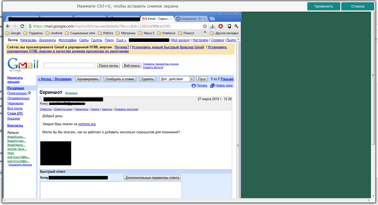Open the Спам (27) sidebar link
The width and height of the screenshot is (378, 205).
click(15, 113)
